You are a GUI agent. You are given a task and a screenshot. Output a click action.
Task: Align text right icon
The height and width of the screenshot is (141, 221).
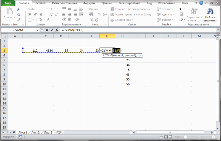[75, 14]
